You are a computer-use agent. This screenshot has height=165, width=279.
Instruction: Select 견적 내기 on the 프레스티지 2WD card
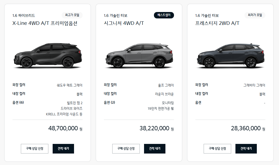click(246, 149)
